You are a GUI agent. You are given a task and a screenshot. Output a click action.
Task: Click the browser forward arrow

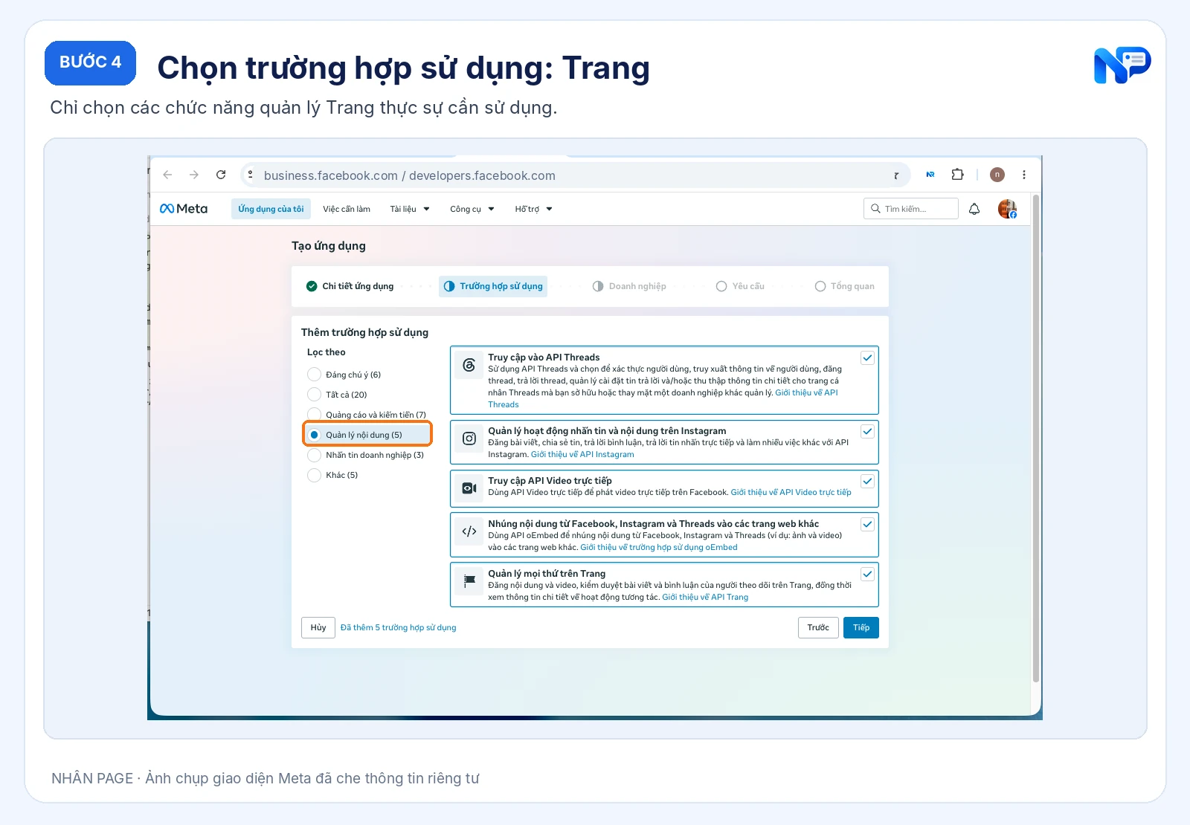click(194, 175)
